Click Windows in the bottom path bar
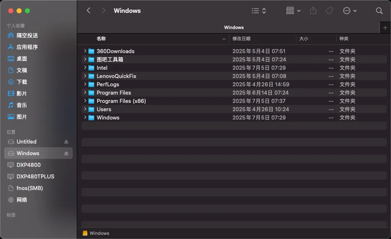 [x=96, y=233]
